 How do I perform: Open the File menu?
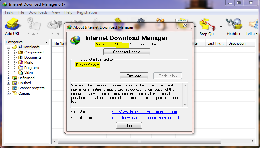tap(21, 12)
